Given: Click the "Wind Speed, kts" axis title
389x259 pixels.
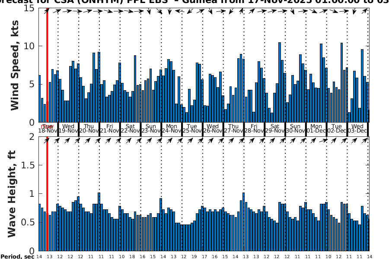Looking at the screenshot, I should 15,65.
